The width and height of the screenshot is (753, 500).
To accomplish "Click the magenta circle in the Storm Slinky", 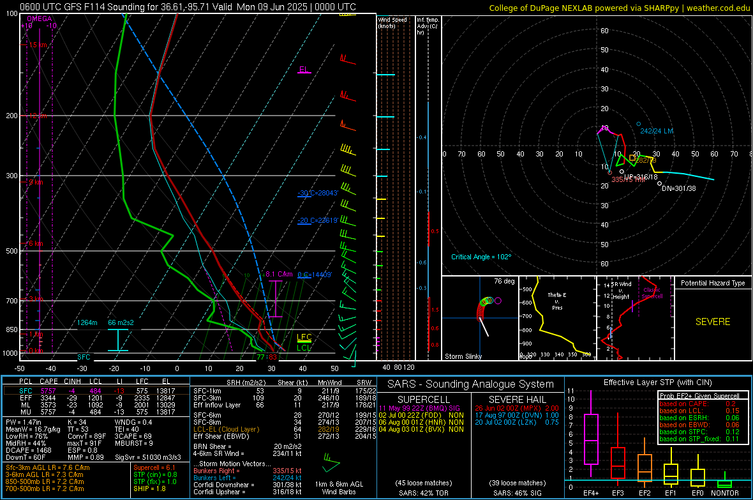I will [498, 301].
